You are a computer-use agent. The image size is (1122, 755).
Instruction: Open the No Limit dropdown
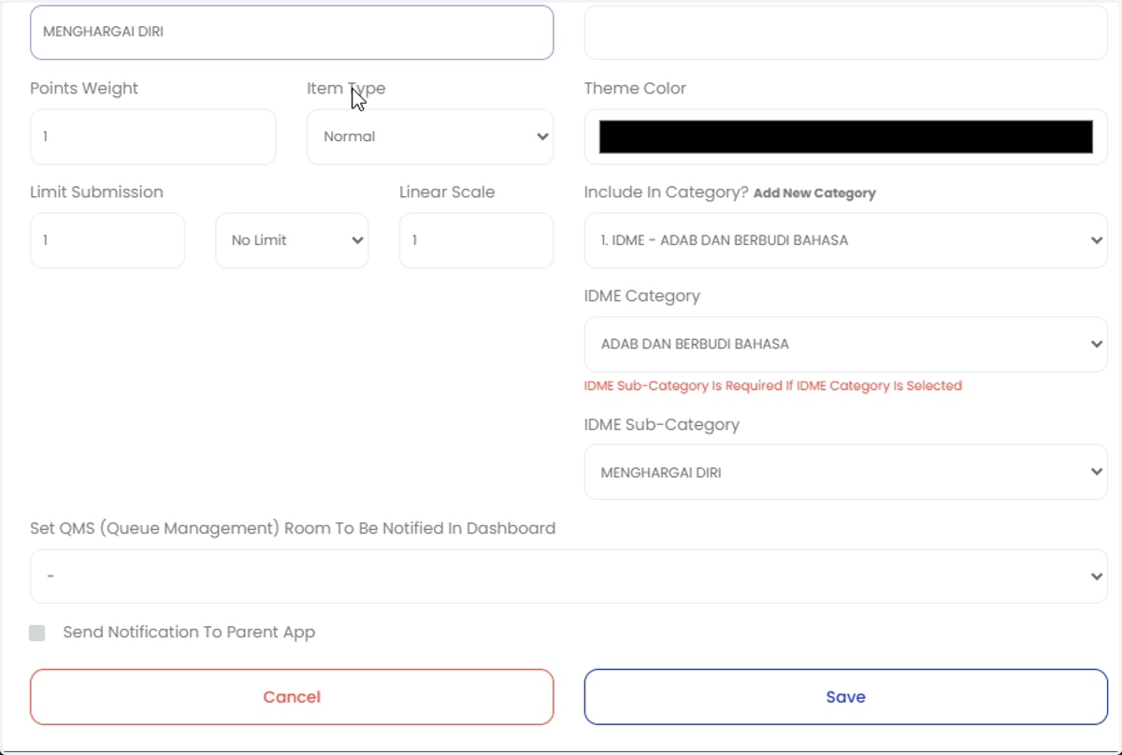292,240
